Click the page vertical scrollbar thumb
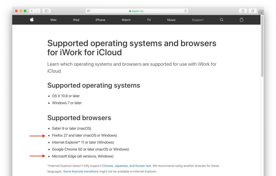Viewport: 276px width, 176px height. [x=262, y=46]
